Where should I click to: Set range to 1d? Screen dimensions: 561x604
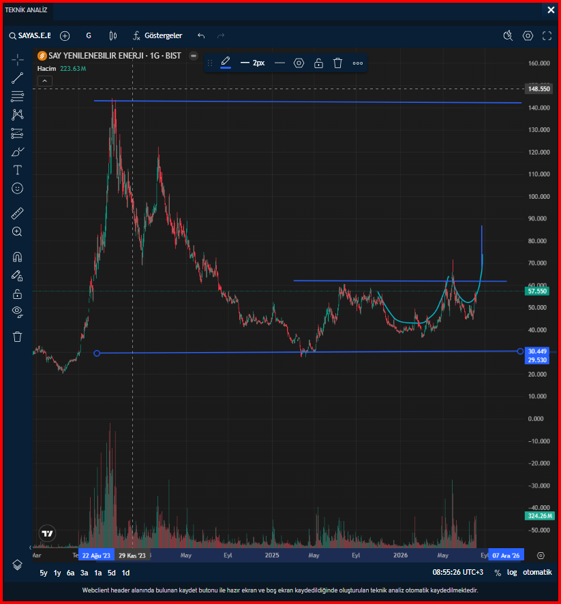pyautogui.click(x=125, y=573)
